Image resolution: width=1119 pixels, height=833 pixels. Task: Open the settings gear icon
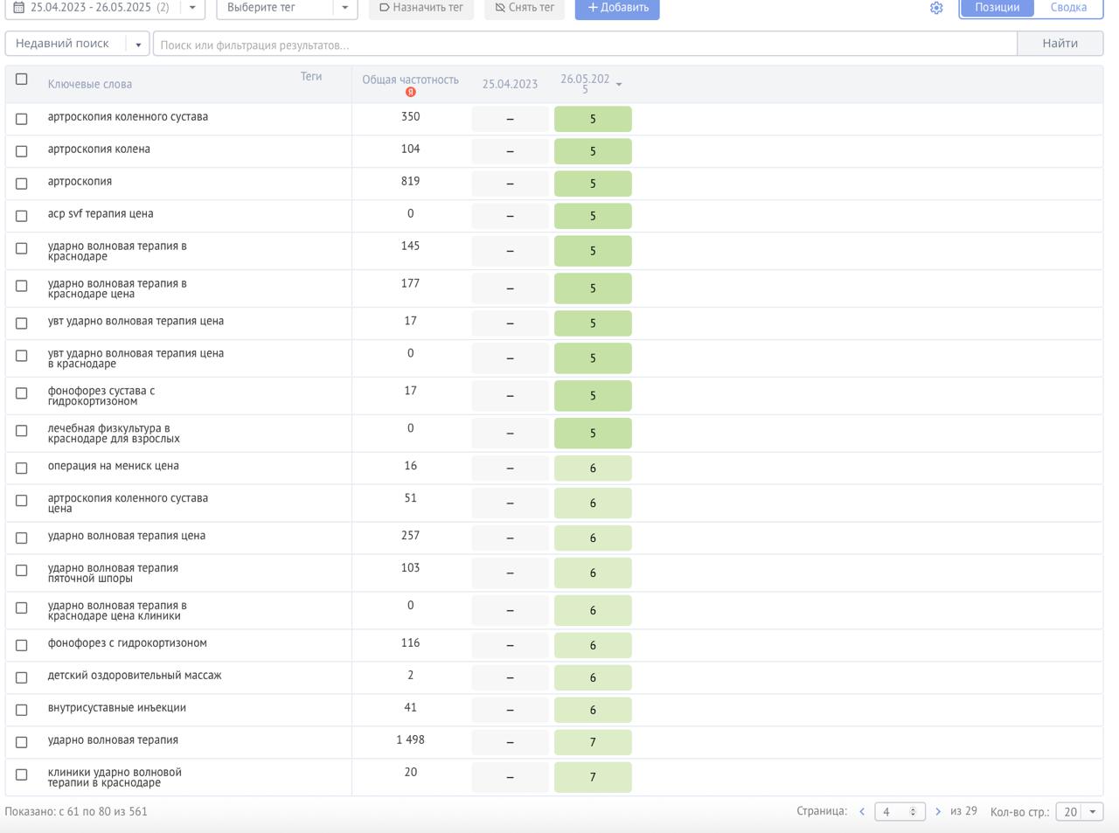coord(936,8)
